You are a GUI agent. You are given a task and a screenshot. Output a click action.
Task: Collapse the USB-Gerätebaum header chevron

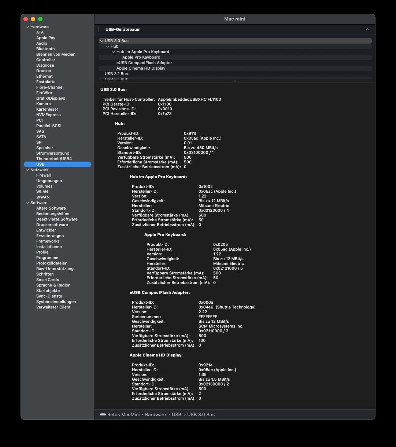pos(367,29)
